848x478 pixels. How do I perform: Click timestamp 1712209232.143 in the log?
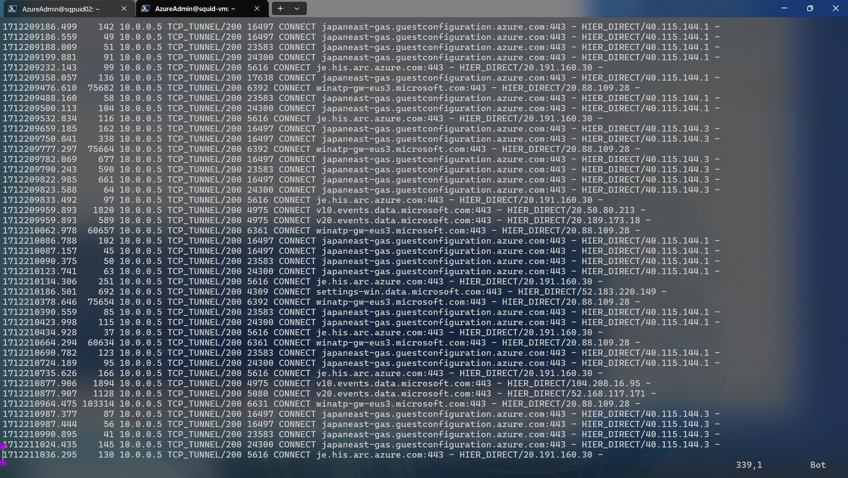[x=40, y=67]
